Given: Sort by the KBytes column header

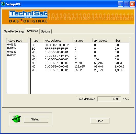Looking at the screenshot, I should click(x=83, y=41).
